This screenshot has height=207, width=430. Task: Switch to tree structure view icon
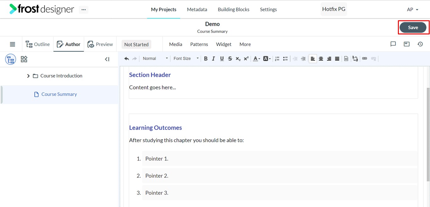click(10, 59)
